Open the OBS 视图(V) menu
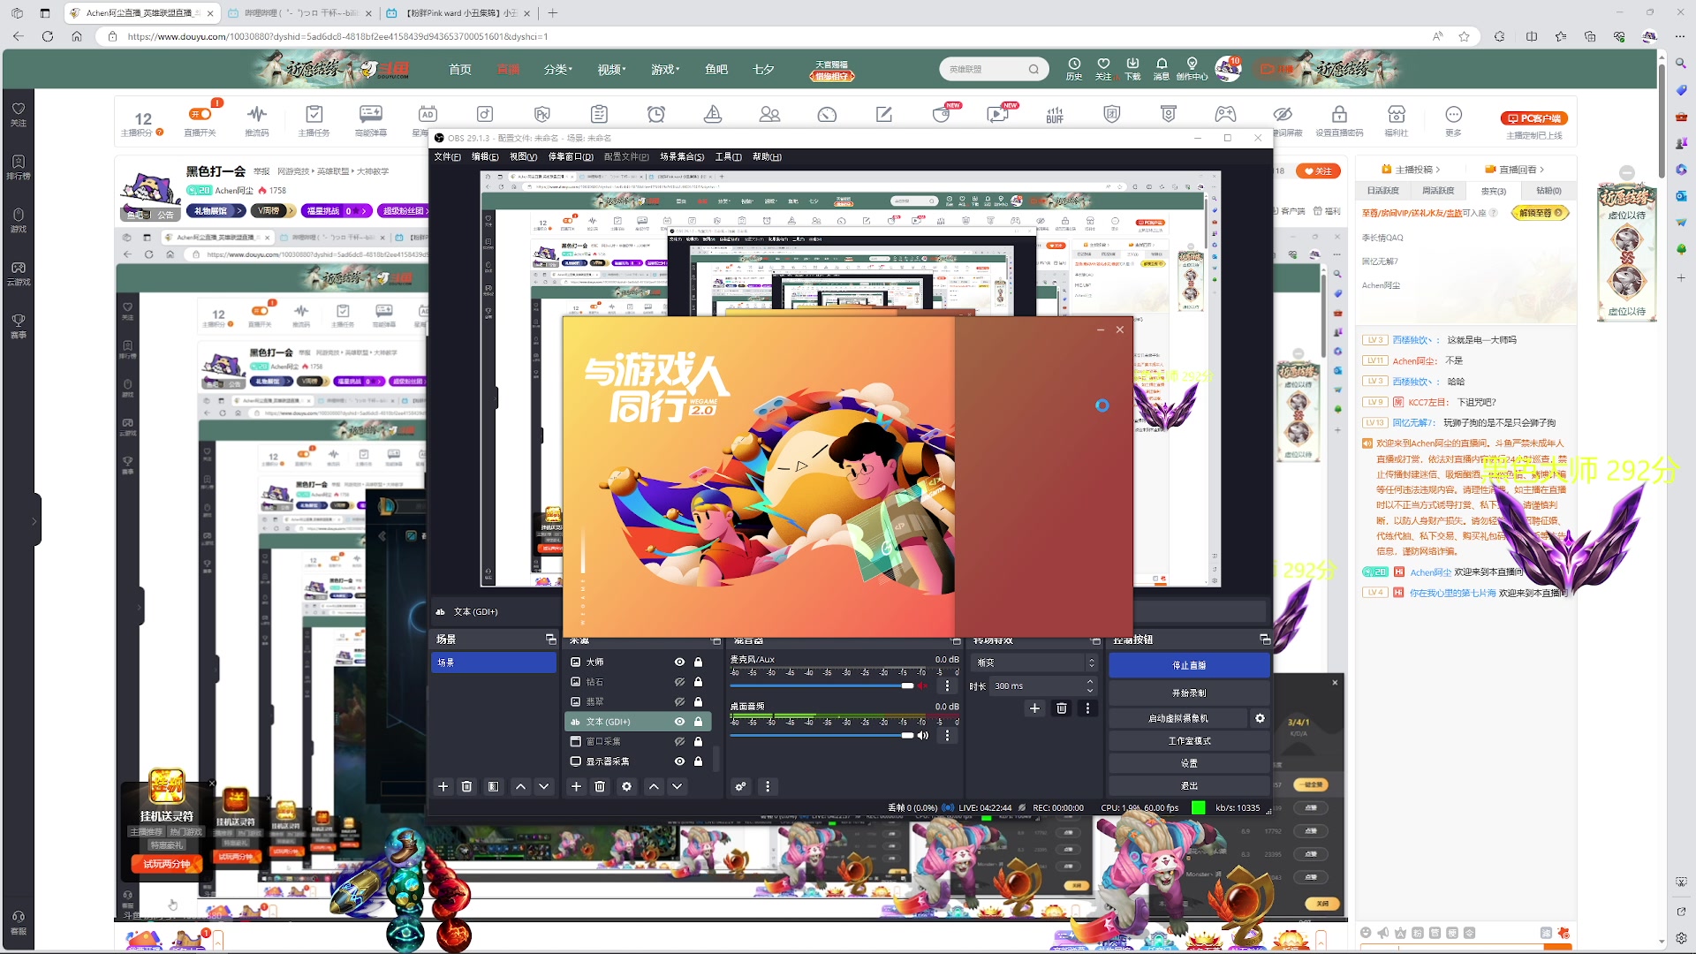Screen dimensions: 1696x954 [x=523, y=157]
